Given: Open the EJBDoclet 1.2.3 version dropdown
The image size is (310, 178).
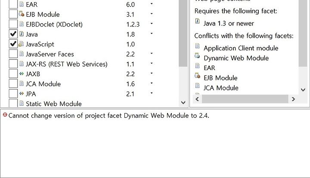Looking at the screenshot, I should point(152,24).
